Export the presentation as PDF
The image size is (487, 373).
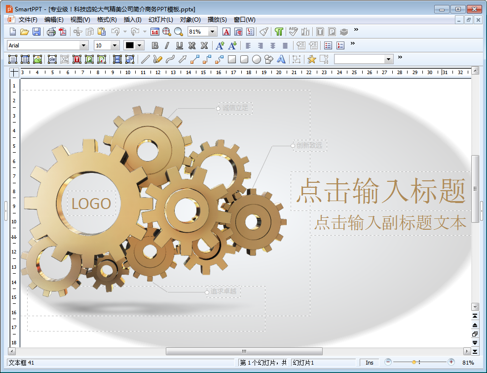click(x=63, y=32)
